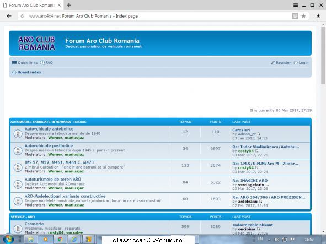
Task: Click the vertical page scrollbar thumb
Action: (323, 56)
